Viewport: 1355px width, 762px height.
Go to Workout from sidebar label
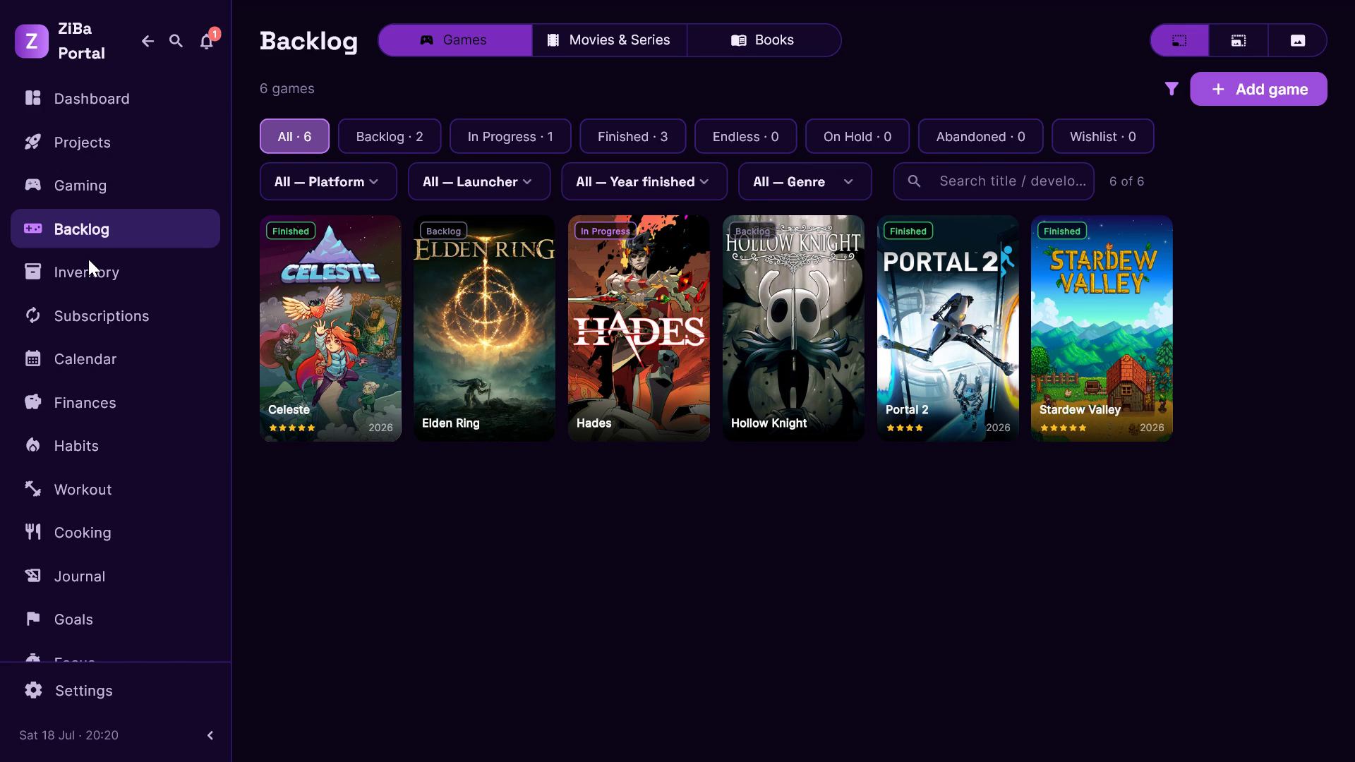tap(83, 490)
